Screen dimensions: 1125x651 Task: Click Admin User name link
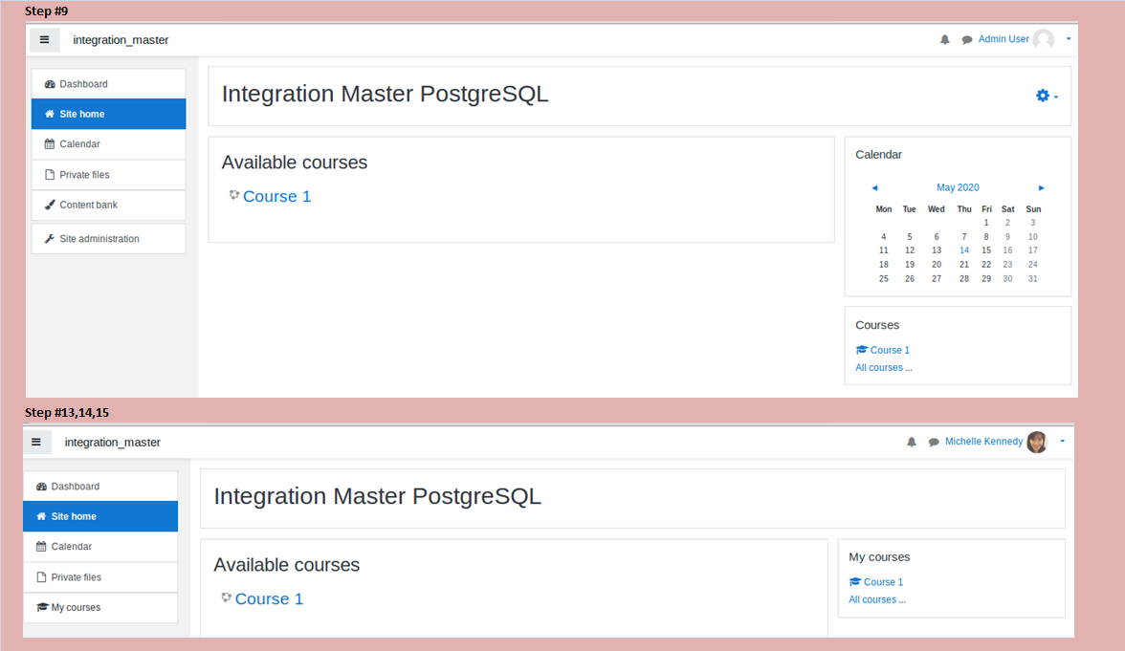tap(1004, 39)
